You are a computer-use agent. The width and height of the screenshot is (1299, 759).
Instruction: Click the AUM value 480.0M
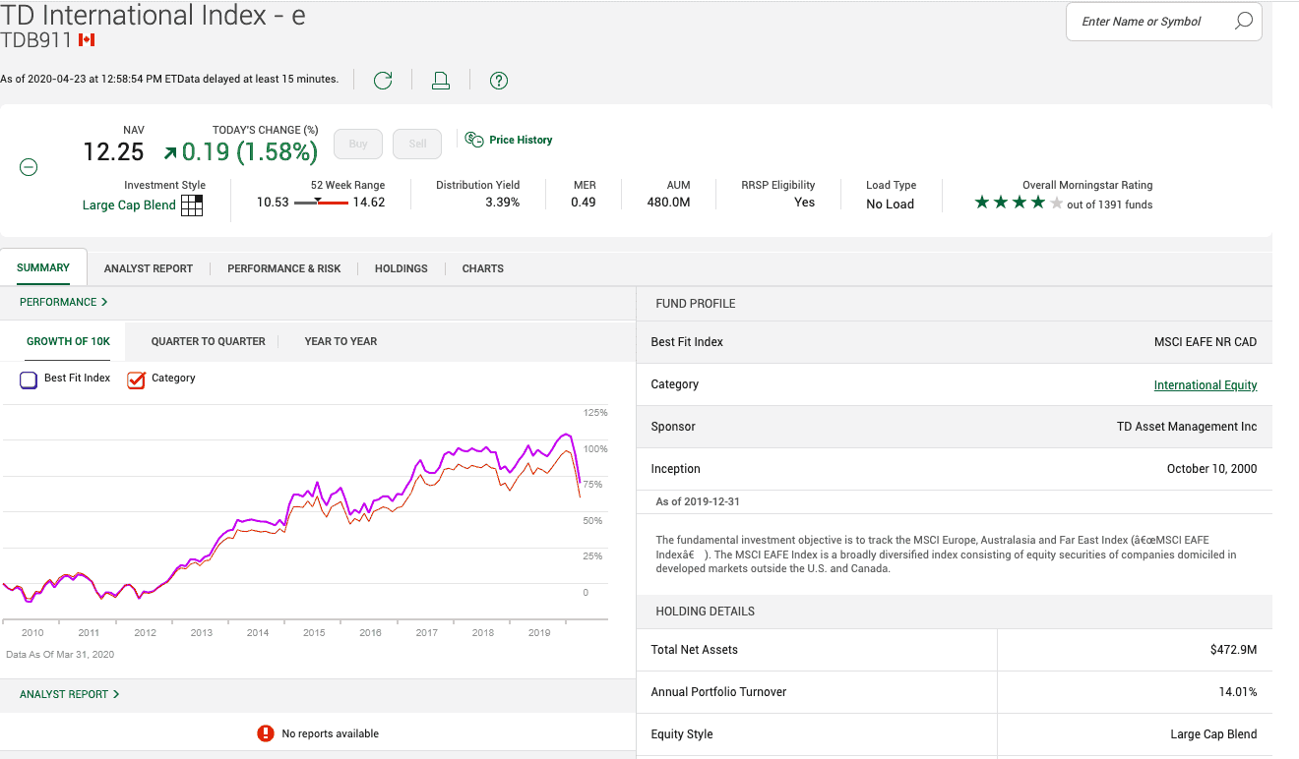pos(668,203)
